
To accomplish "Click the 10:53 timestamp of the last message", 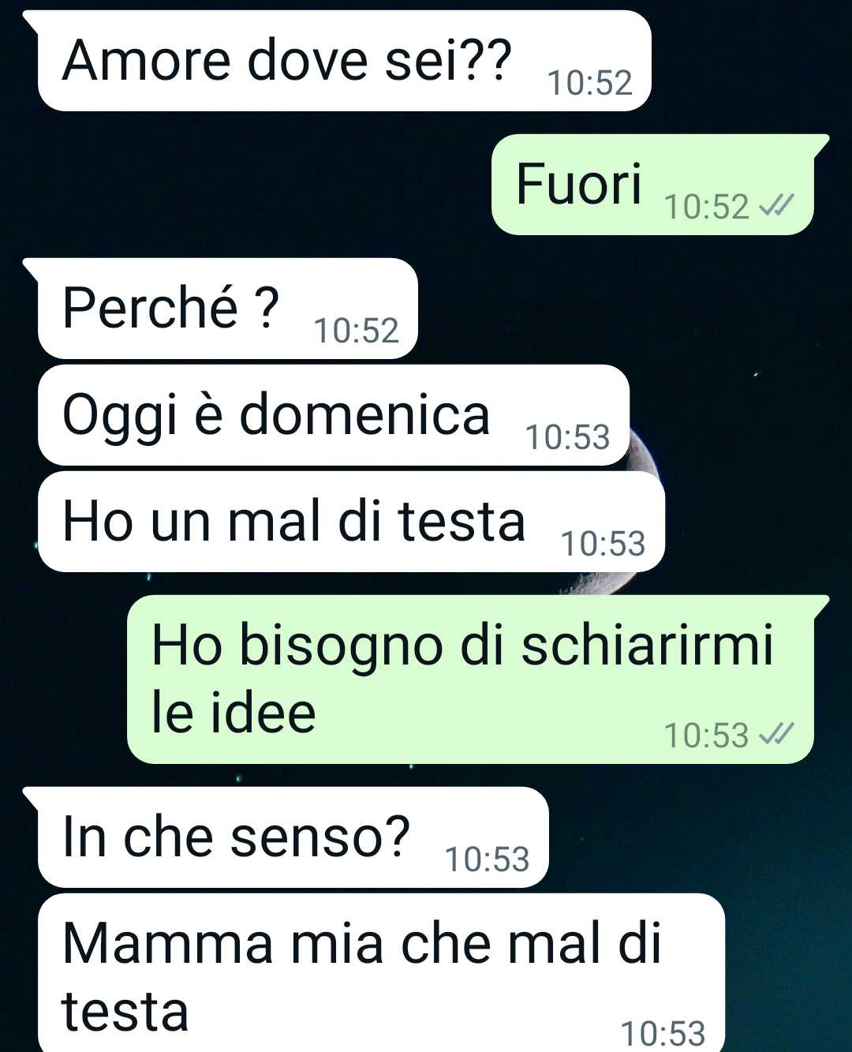I will pyautogui.click(x=663, y=1034).
